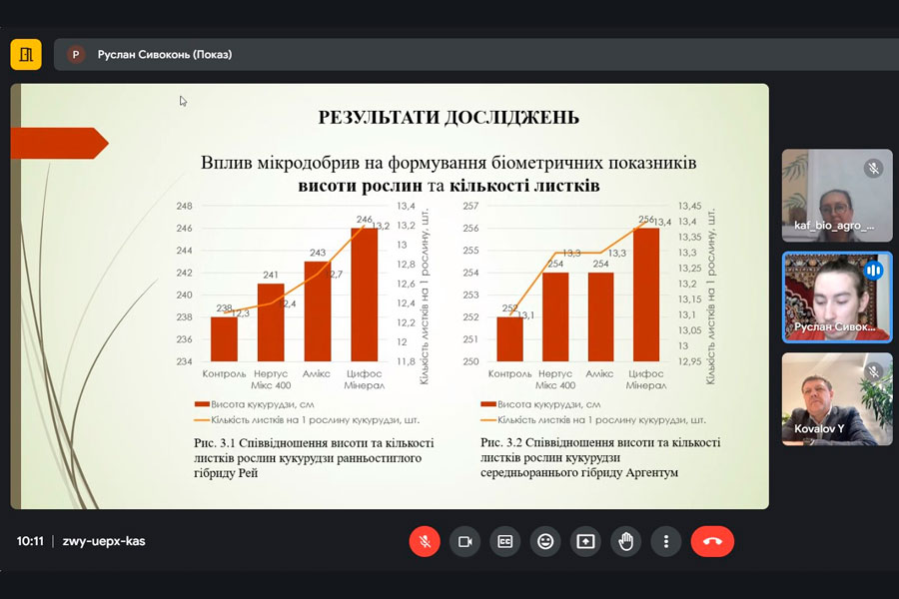Click the present screen button

[x=585, y=541]
